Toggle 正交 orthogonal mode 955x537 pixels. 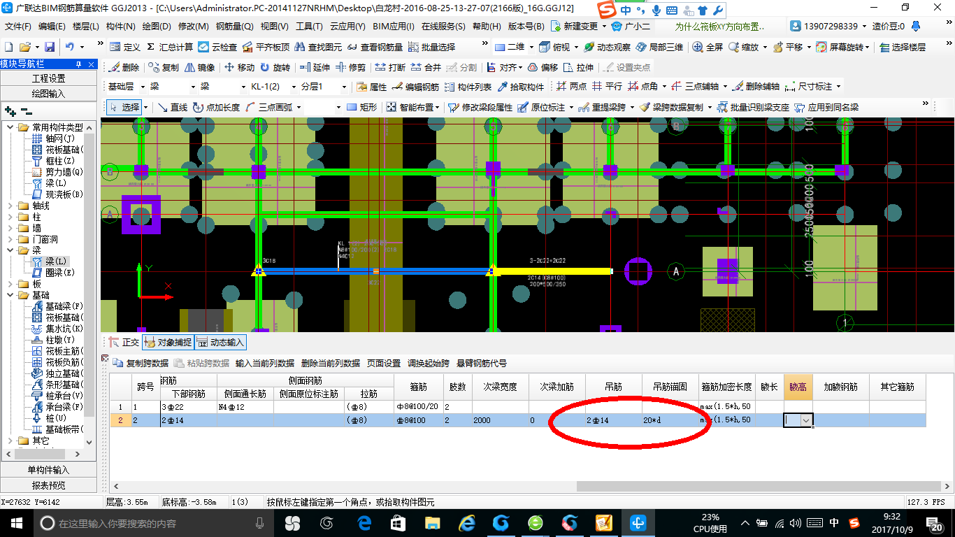124,342
